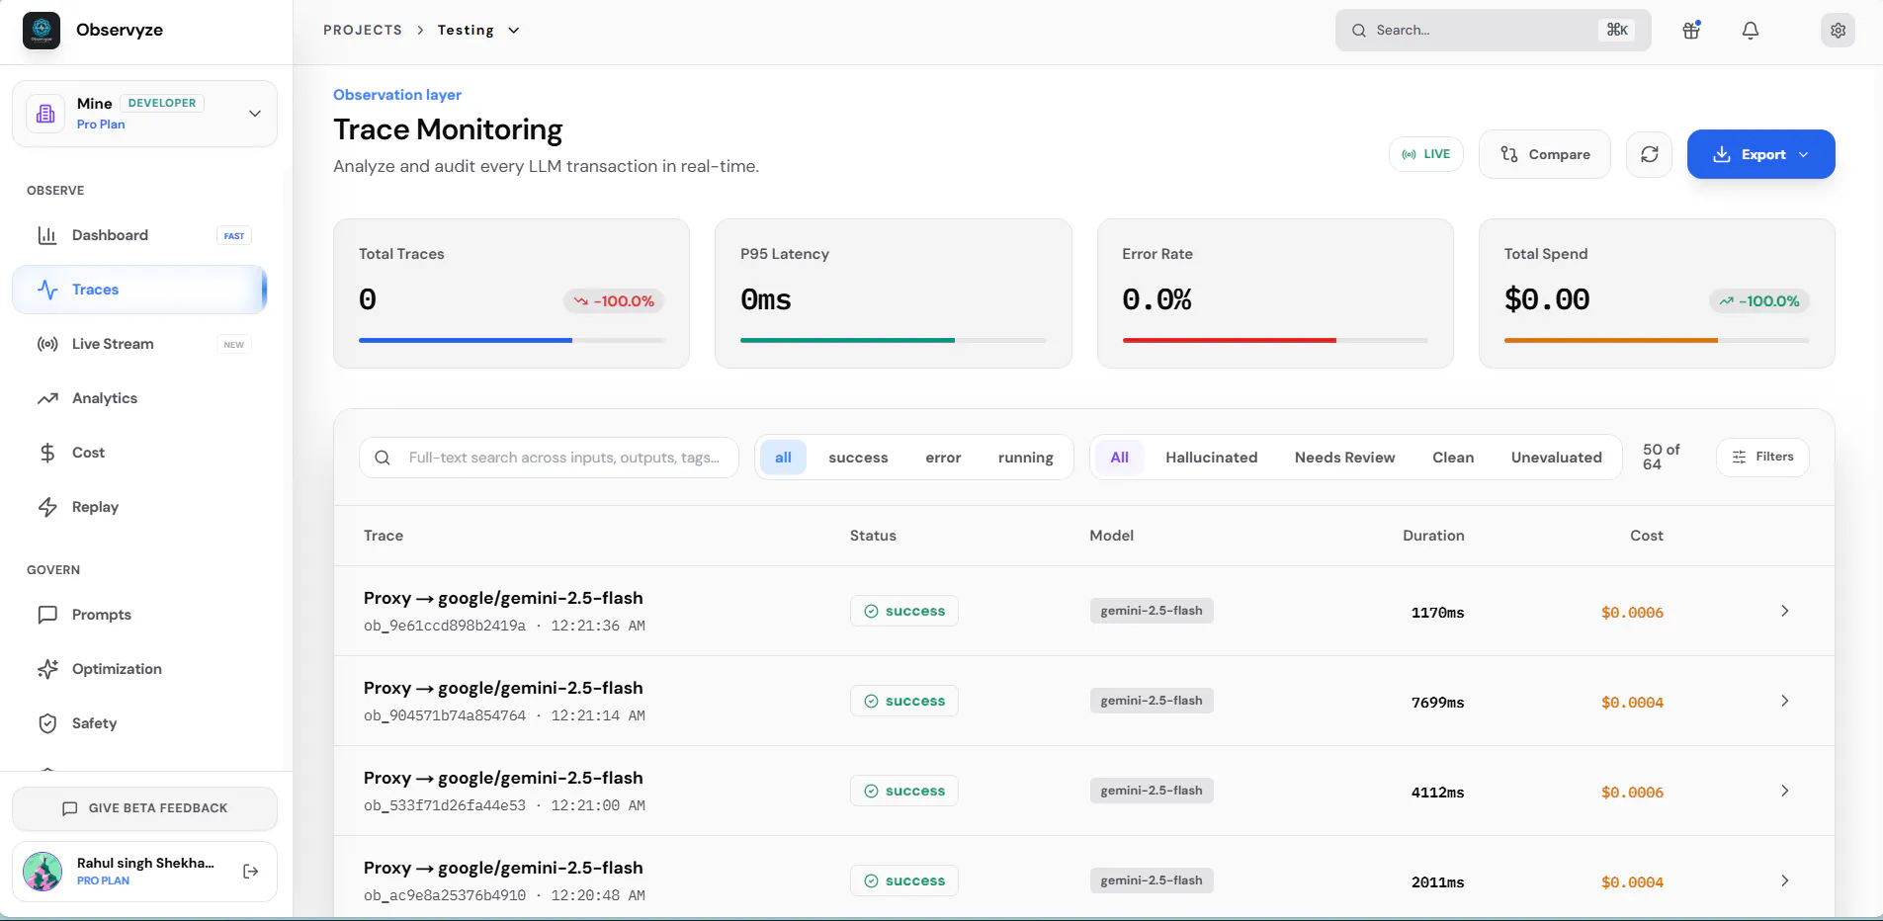1883x921 pixels.
Task: Filter traces by Needs Review
Action: click(1344, 458)
